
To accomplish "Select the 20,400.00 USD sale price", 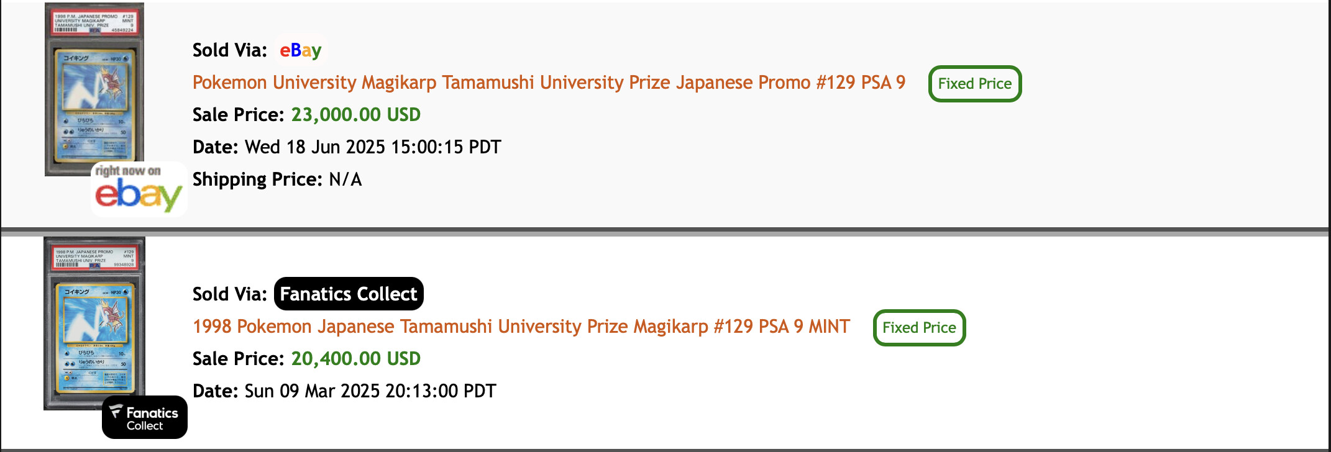I will click(x=356, y=359).
